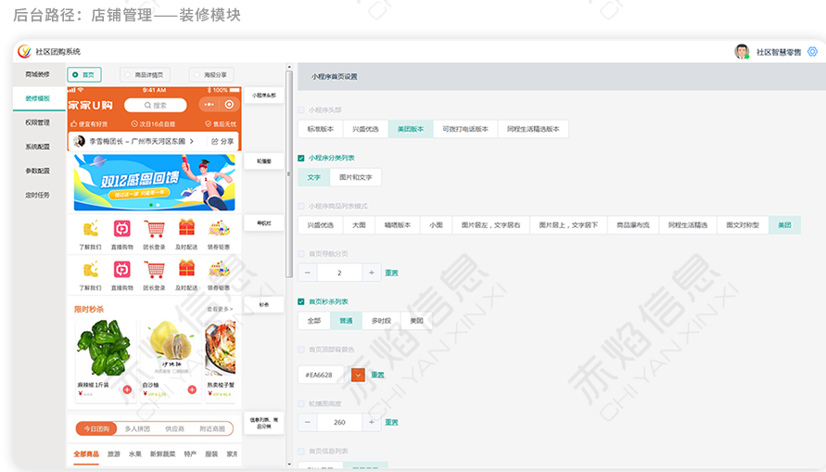Increase 首页导航分页 value with the plus button

[371, 273]
